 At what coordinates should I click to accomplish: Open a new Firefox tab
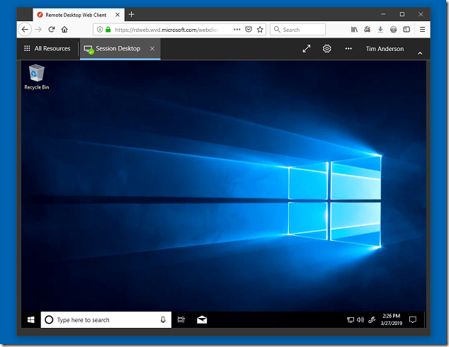132,14
